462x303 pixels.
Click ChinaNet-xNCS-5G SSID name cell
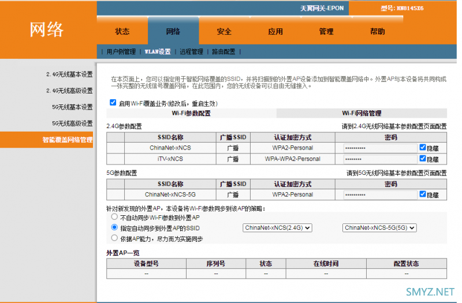(x=170, y=194)
